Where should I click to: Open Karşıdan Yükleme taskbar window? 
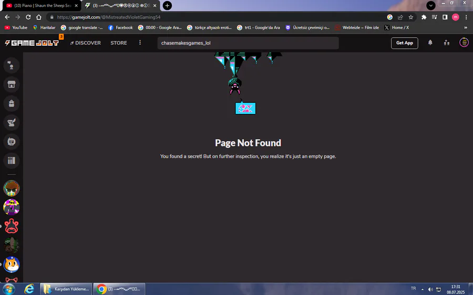[x=66, y=289]
